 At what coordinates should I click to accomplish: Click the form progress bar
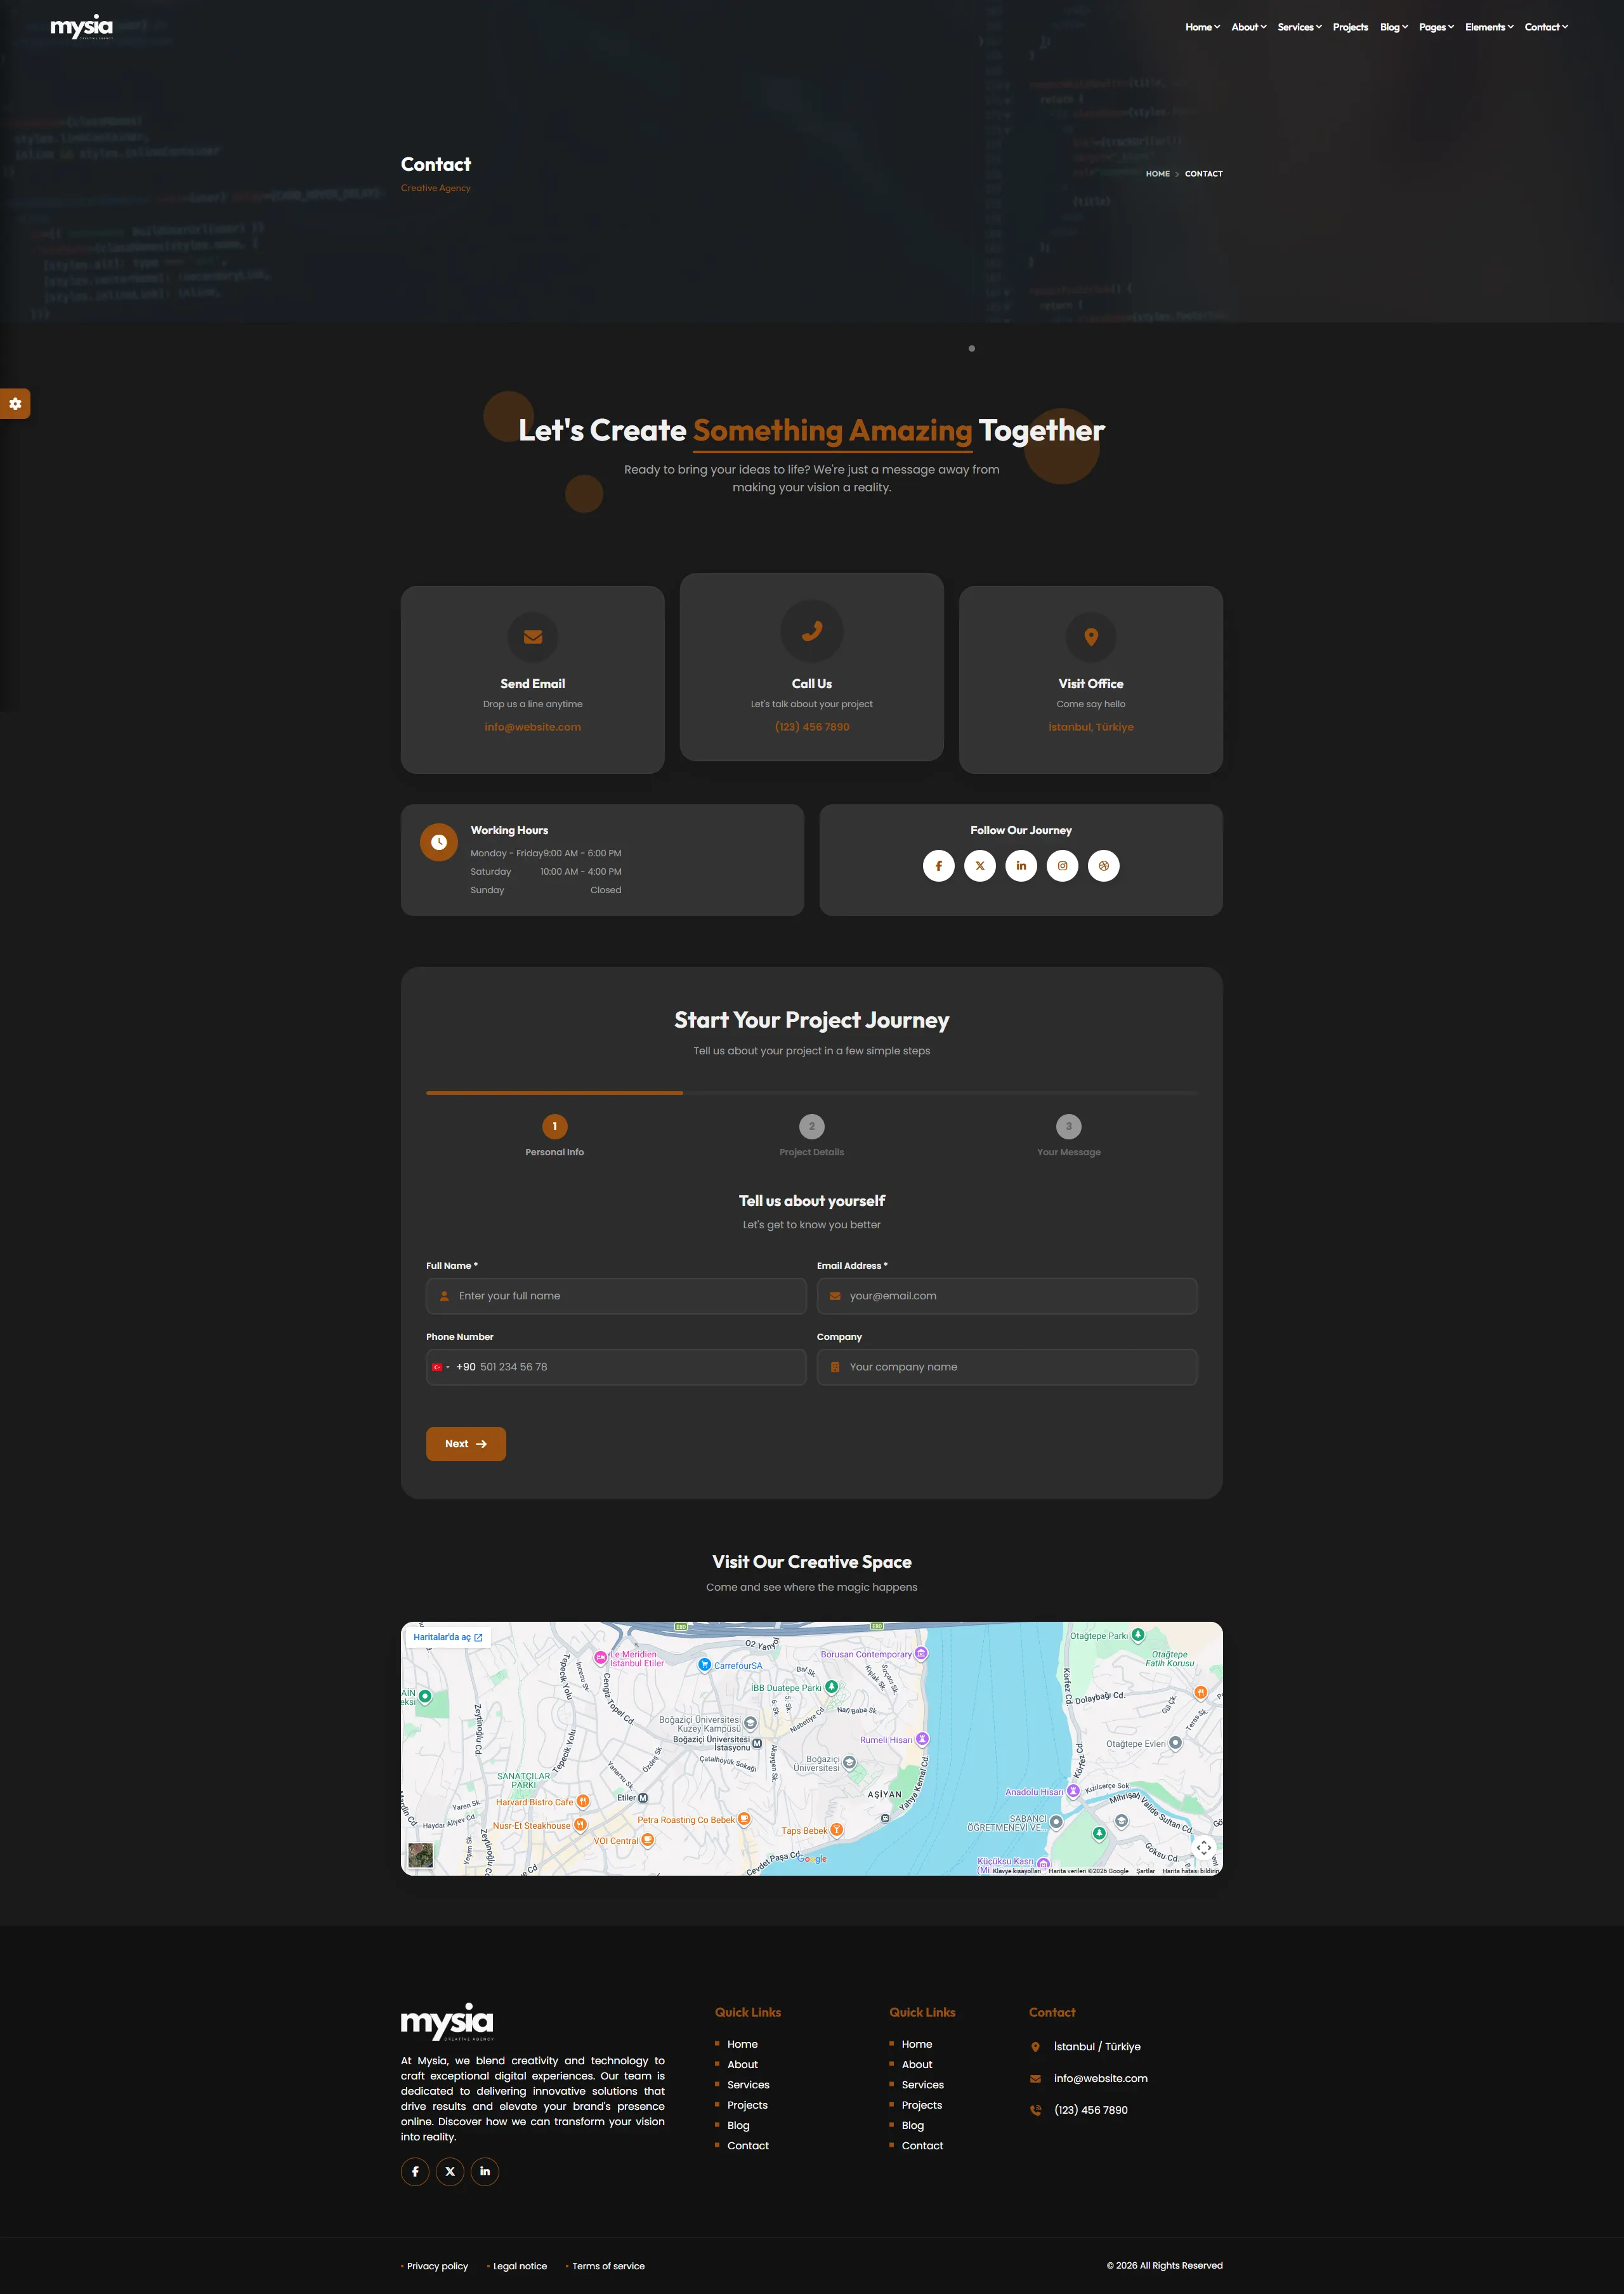tap(812, 1092)
